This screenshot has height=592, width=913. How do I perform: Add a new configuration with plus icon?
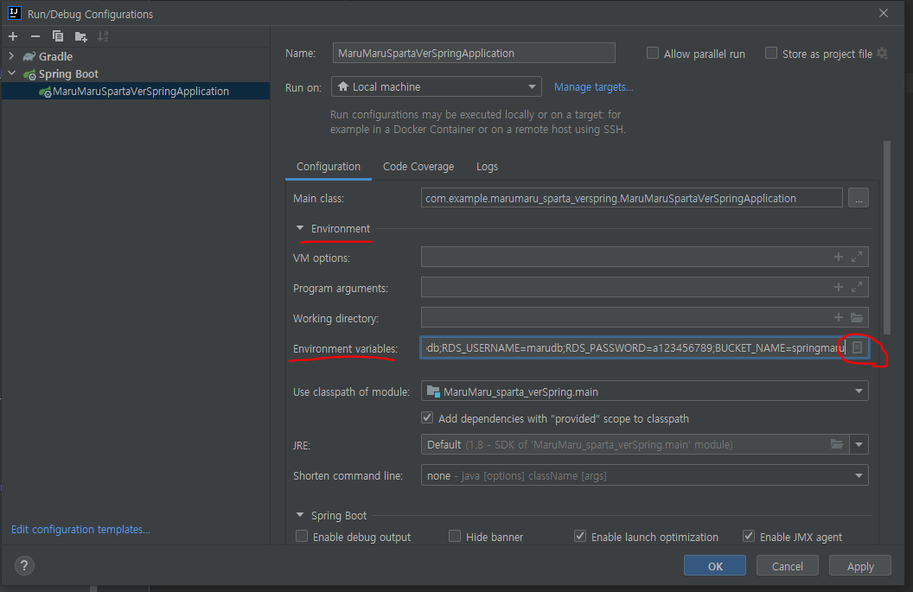pyautogui.click(x=13, y=36)
